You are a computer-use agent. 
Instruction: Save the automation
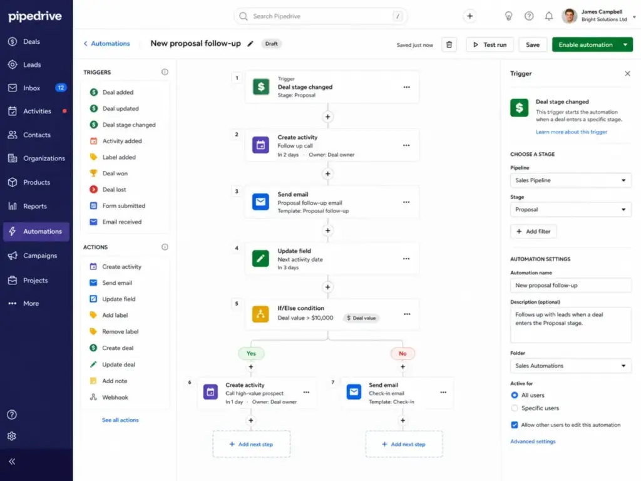(532, 44)
